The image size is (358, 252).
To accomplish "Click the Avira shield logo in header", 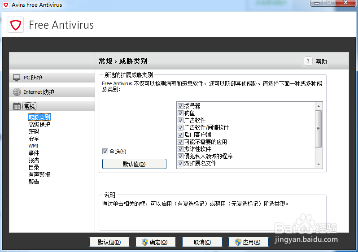I will [16, 25].
